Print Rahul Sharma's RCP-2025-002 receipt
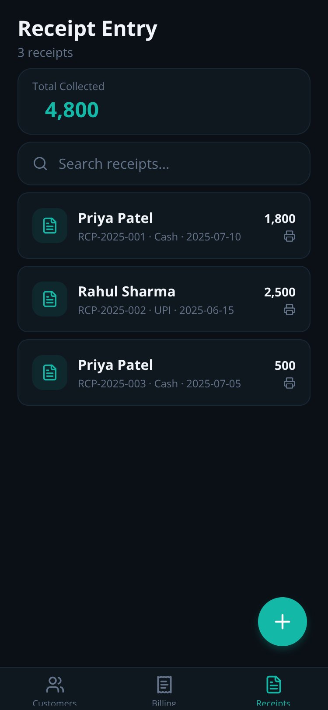 (290, 310)
